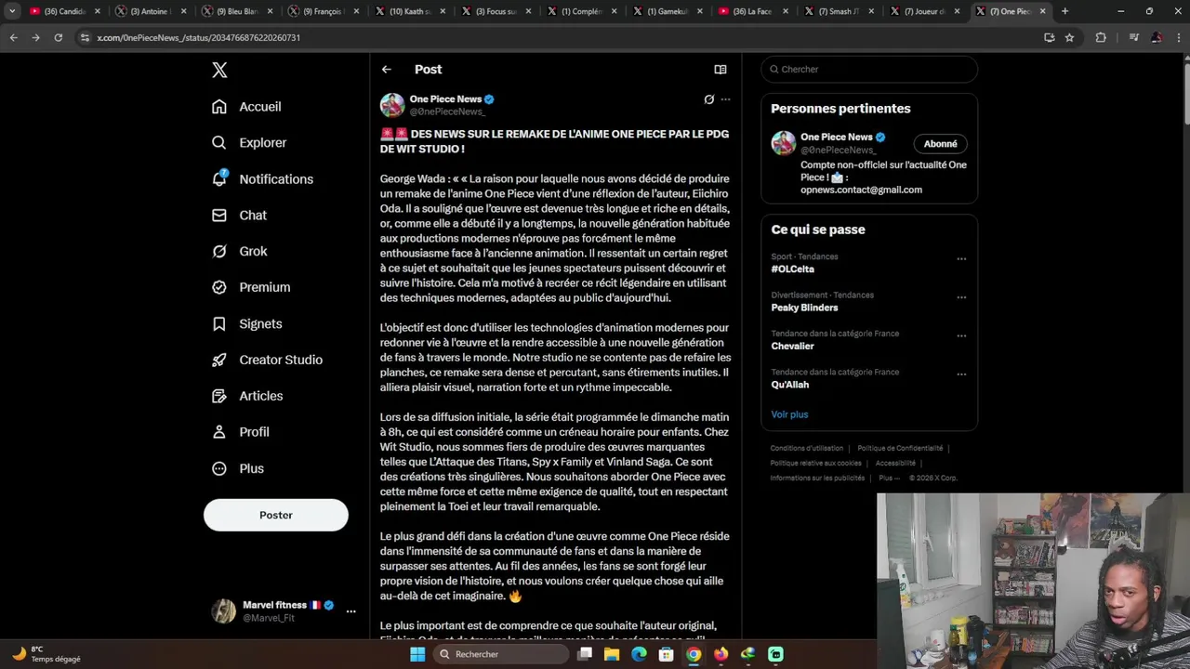Image resolution: width=1190 pixels, height=669 pixels.
Task: Open more options for Qu'Allah trend
Action: [x=961, y=375]
